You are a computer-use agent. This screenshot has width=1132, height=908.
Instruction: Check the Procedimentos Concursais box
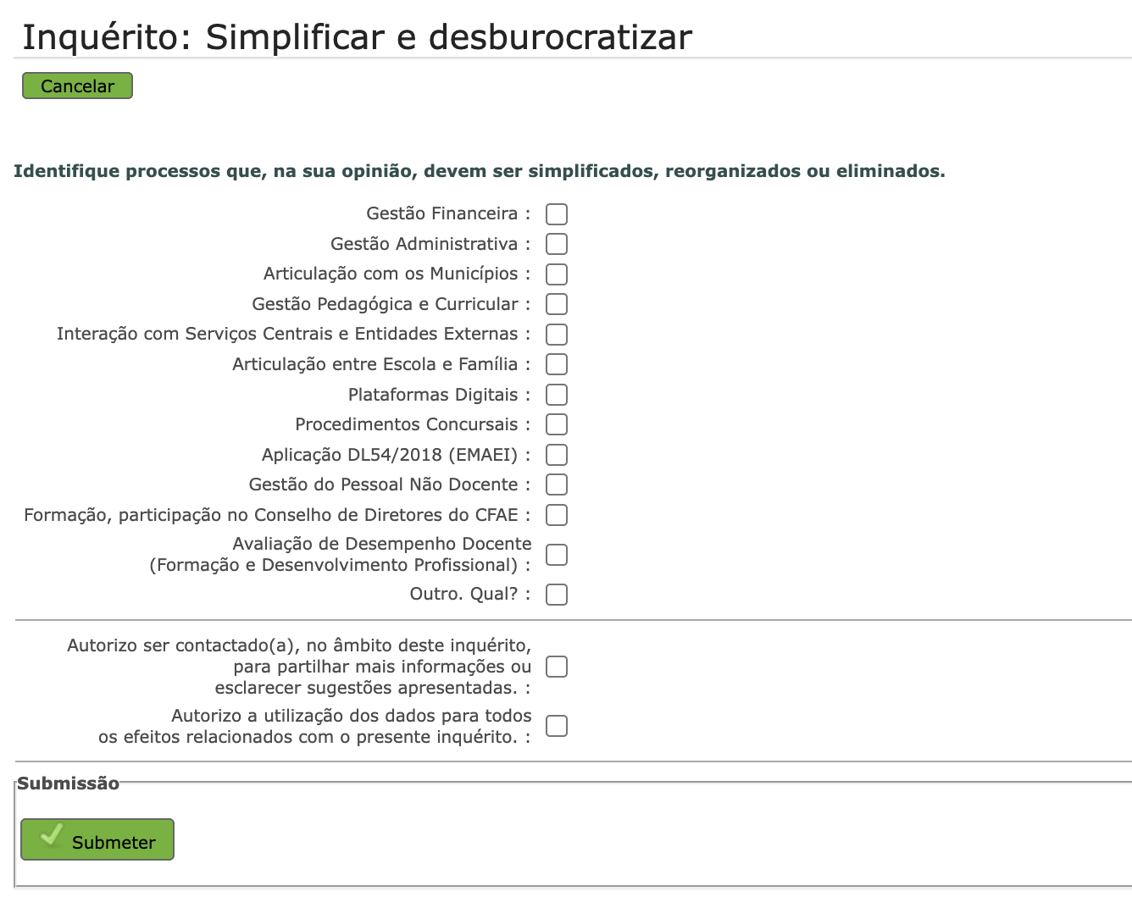pyautogui.click(x=557, y=424)
